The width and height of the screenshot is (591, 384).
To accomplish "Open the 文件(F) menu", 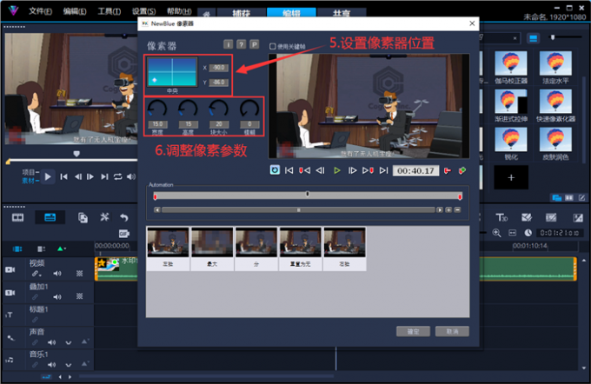I will tap(40, 11).
